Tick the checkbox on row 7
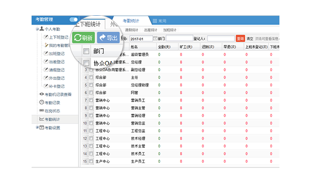Image resolution: width=311 pixels, height=191 pixels. point(91,100)
